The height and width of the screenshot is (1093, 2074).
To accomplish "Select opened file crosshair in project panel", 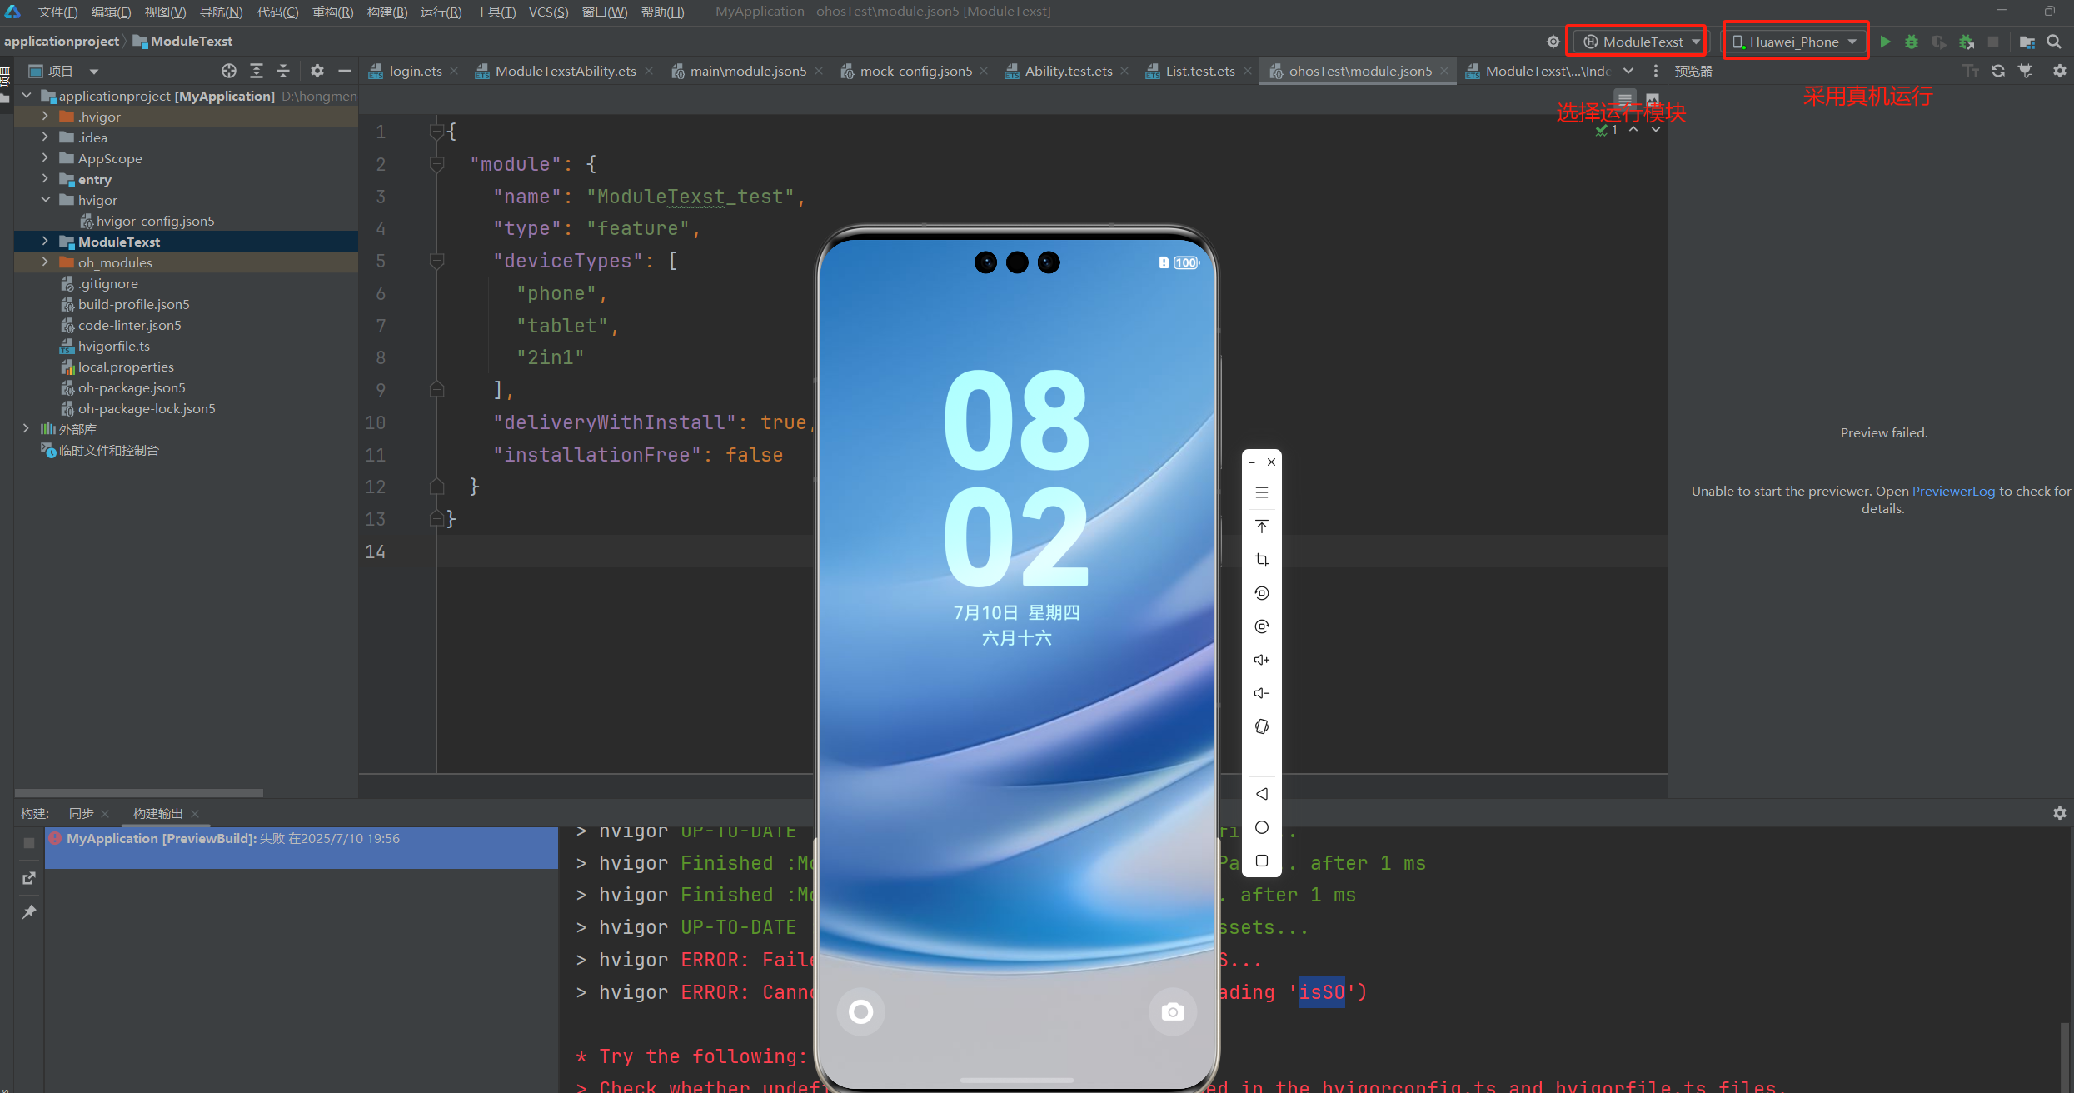I will [229, 71].
